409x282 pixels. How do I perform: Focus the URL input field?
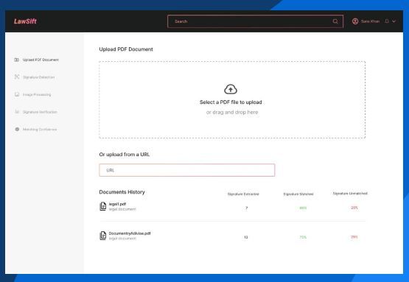(187, 170)
